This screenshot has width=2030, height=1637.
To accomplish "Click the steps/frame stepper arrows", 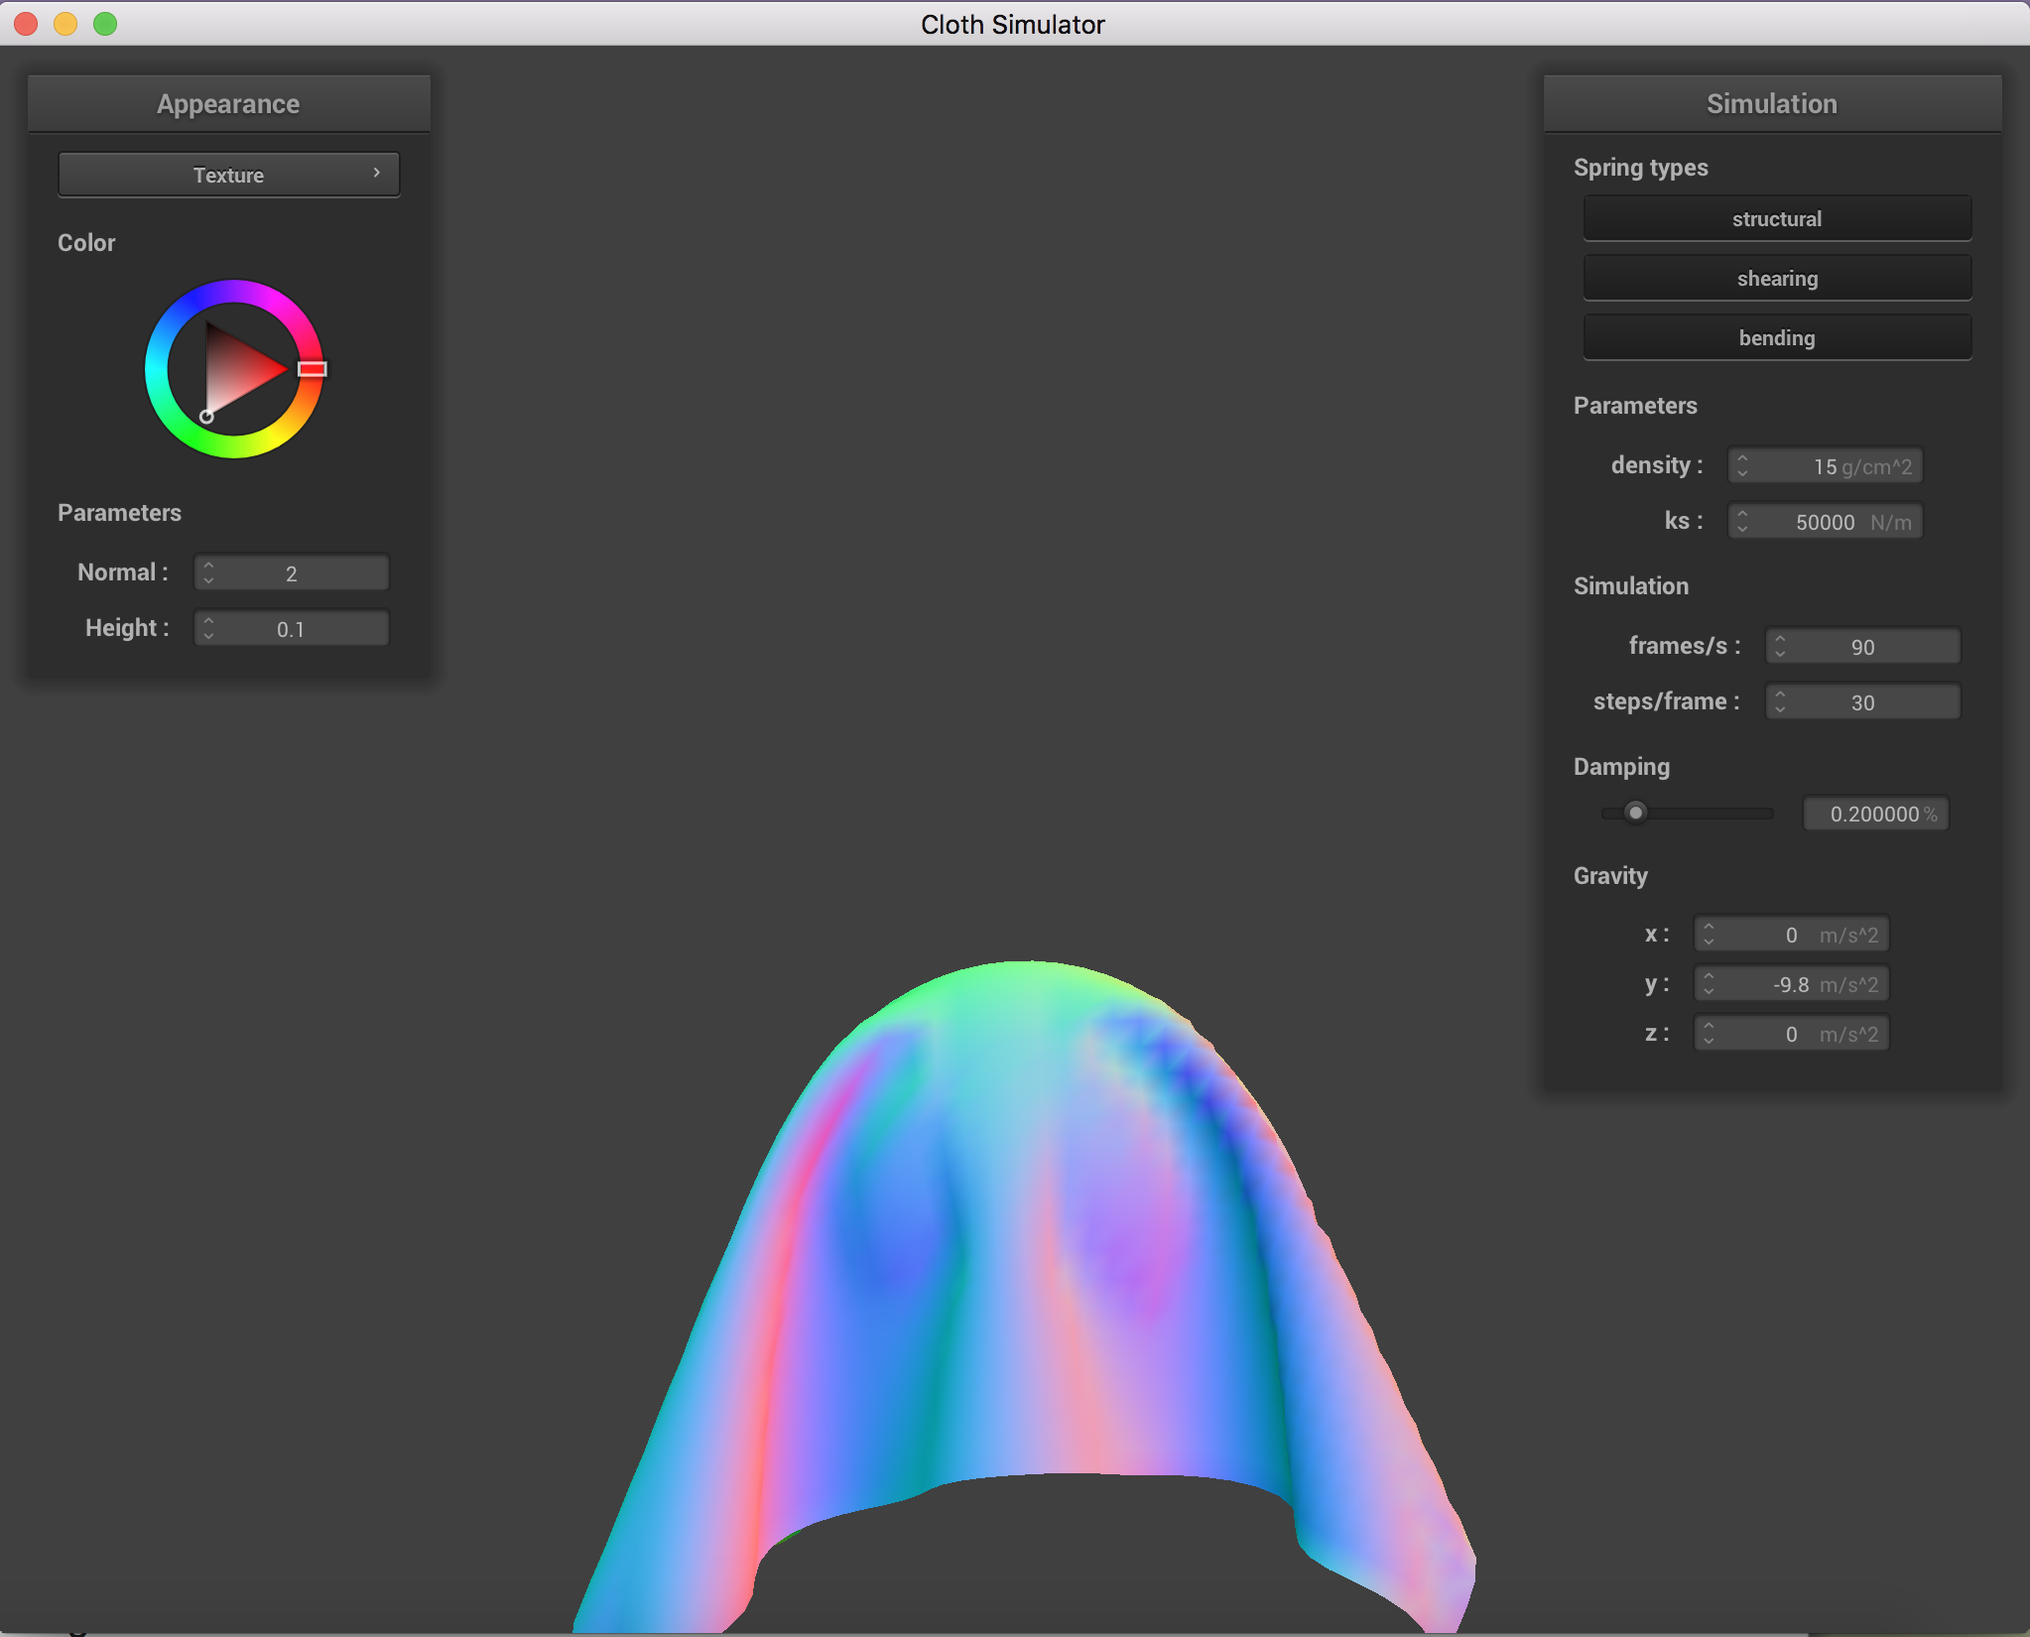I will coord(1780,701).
